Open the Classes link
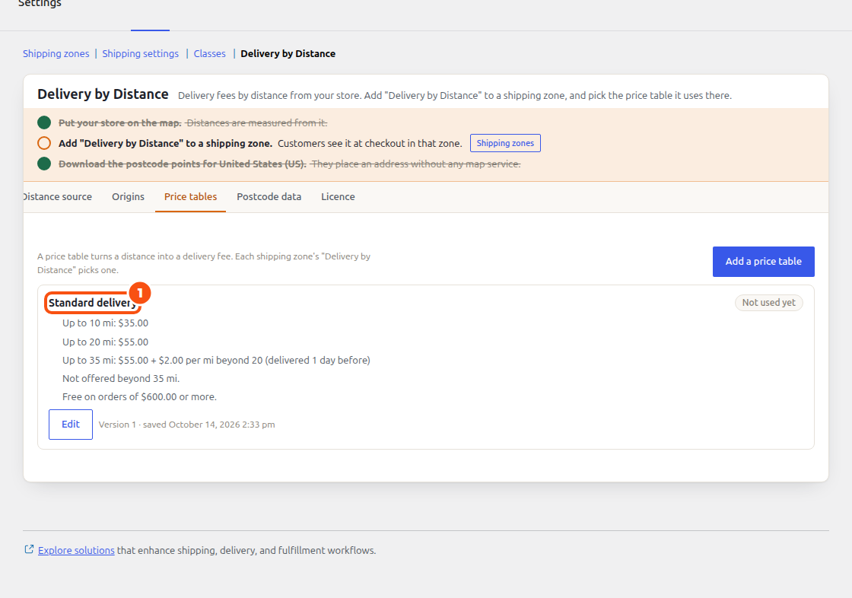852x598 pixels. [x=210, y=53]
